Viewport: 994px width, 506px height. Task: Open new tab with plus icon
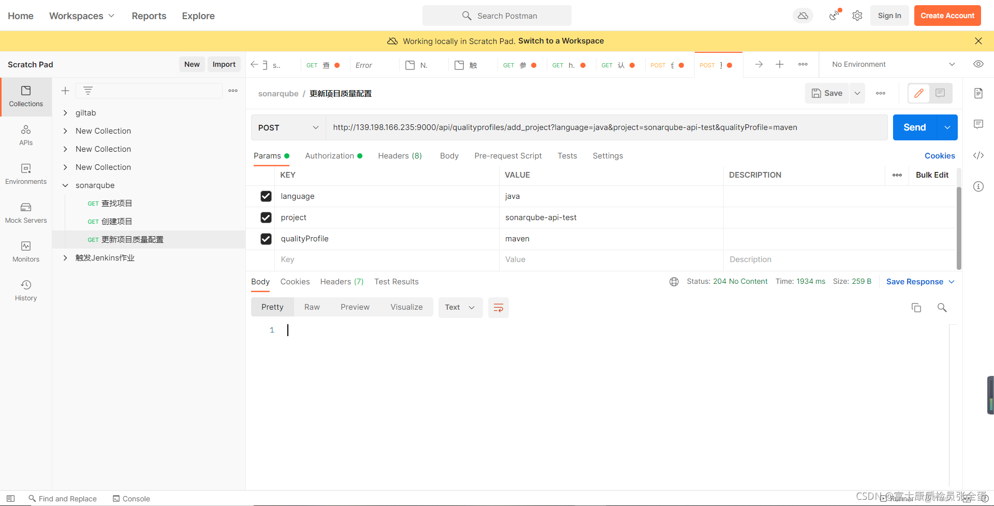click(780, 64)
